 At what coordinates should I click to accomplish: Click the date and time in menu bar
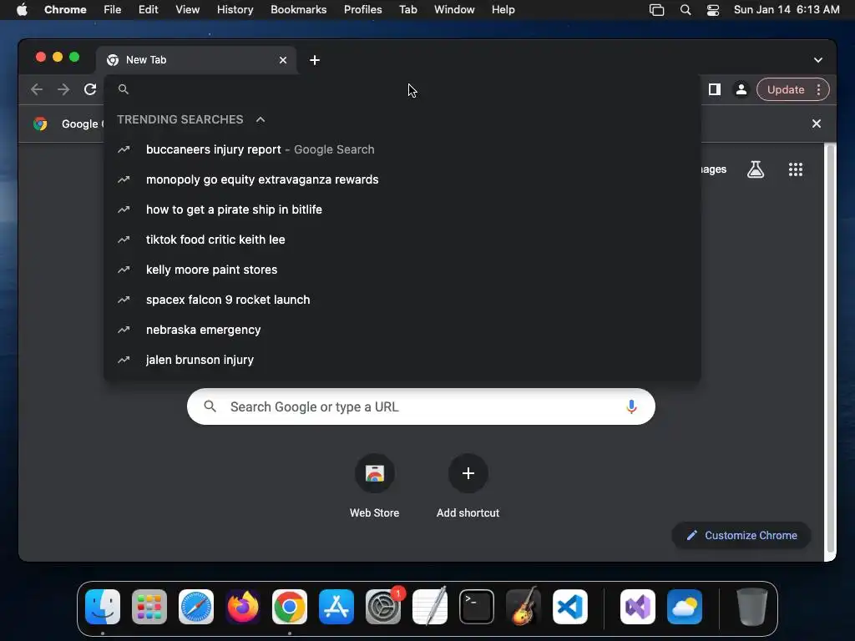pos(787,10)
